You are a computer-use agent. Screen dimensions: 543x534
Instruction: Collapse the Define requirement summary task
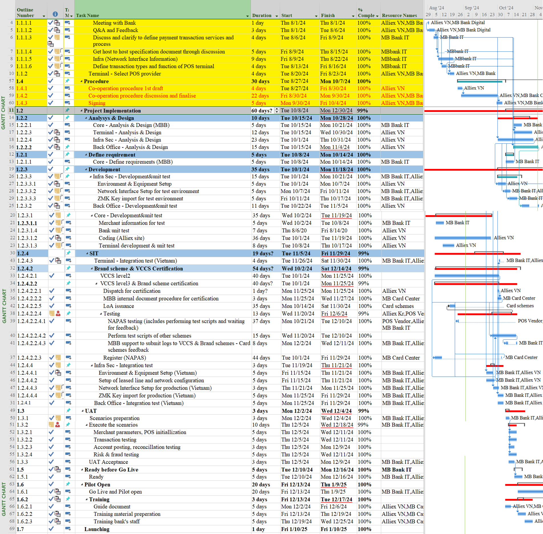click(86, 155)
